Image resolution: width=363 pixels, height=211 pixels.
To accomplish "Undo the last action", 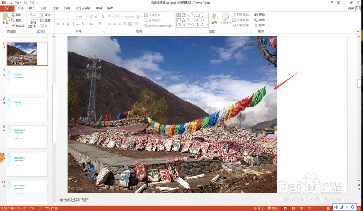I will (17, 3).
